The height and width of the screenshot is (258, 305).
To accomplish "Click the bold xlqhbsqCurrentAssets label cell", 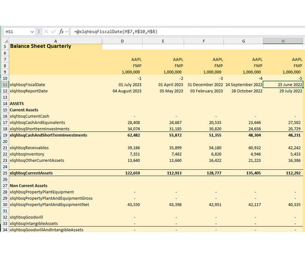I will tap(56, 173).
